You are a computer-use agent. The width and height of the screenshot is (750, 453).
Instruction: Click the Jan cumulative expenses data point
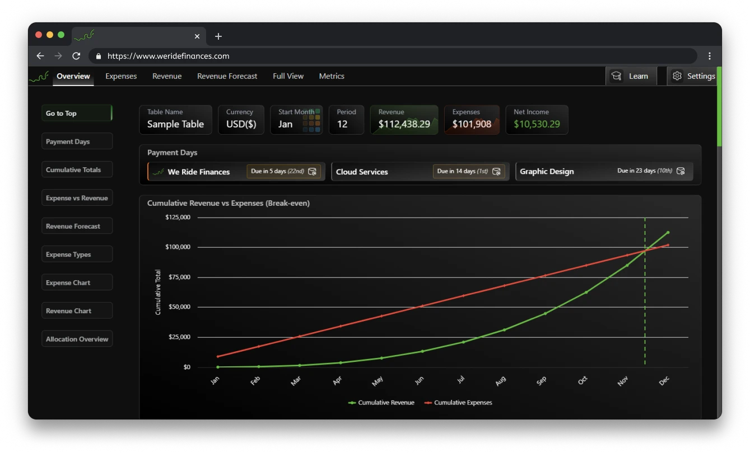217,356
